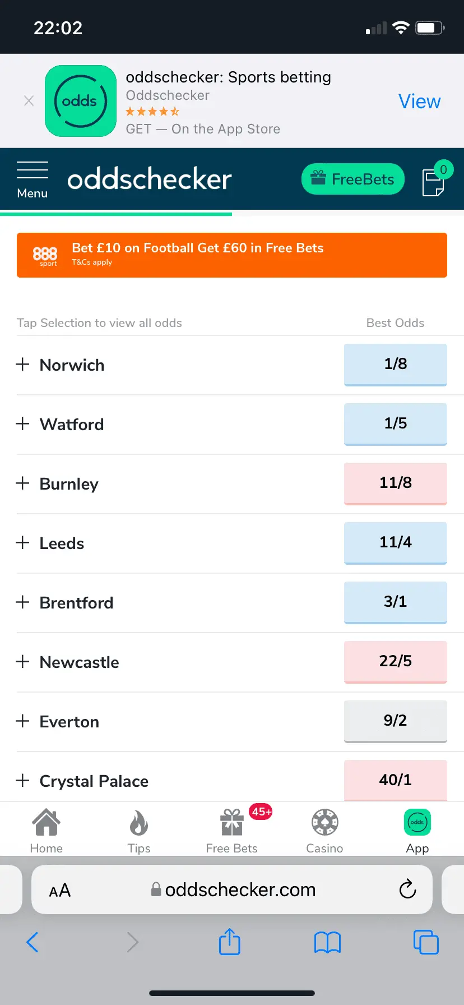The image size is (464, 1005).
Task: View oddschecker app in App Store
Action: point(419,102)
